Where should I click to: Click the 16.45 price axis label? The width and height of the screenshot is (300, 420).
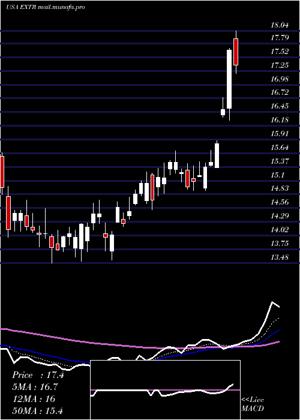(280, 106)
